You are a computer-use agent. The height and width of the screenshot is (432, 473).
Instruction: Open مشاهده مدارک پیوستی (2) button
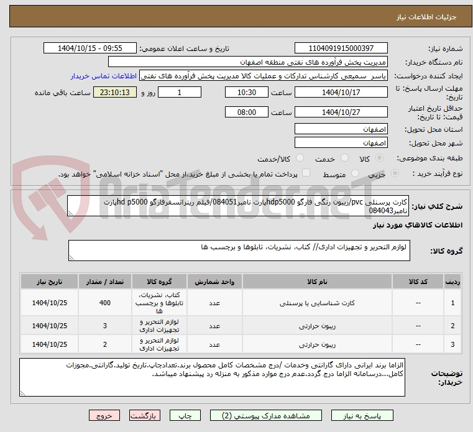266,415
